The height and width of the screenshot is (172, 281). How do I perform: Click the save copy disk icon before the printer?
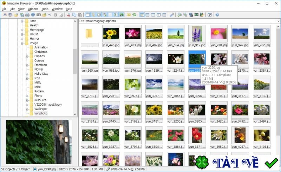point(22,15)
